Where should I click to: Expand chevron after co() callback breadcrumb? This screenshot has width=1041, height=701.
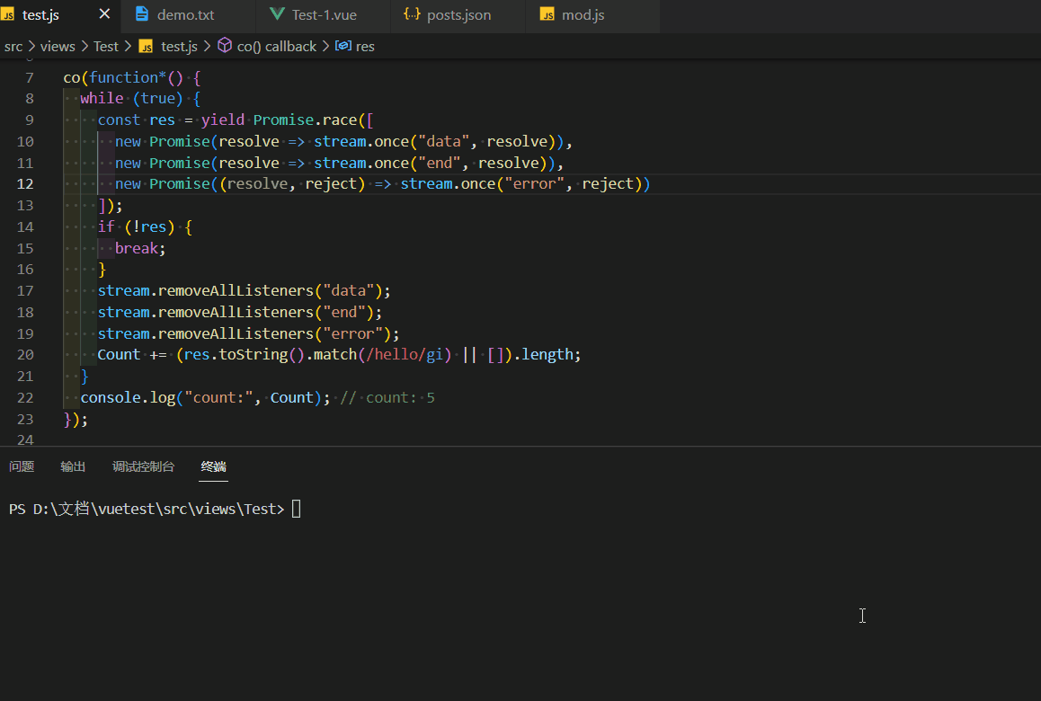(x=325, y=47)
